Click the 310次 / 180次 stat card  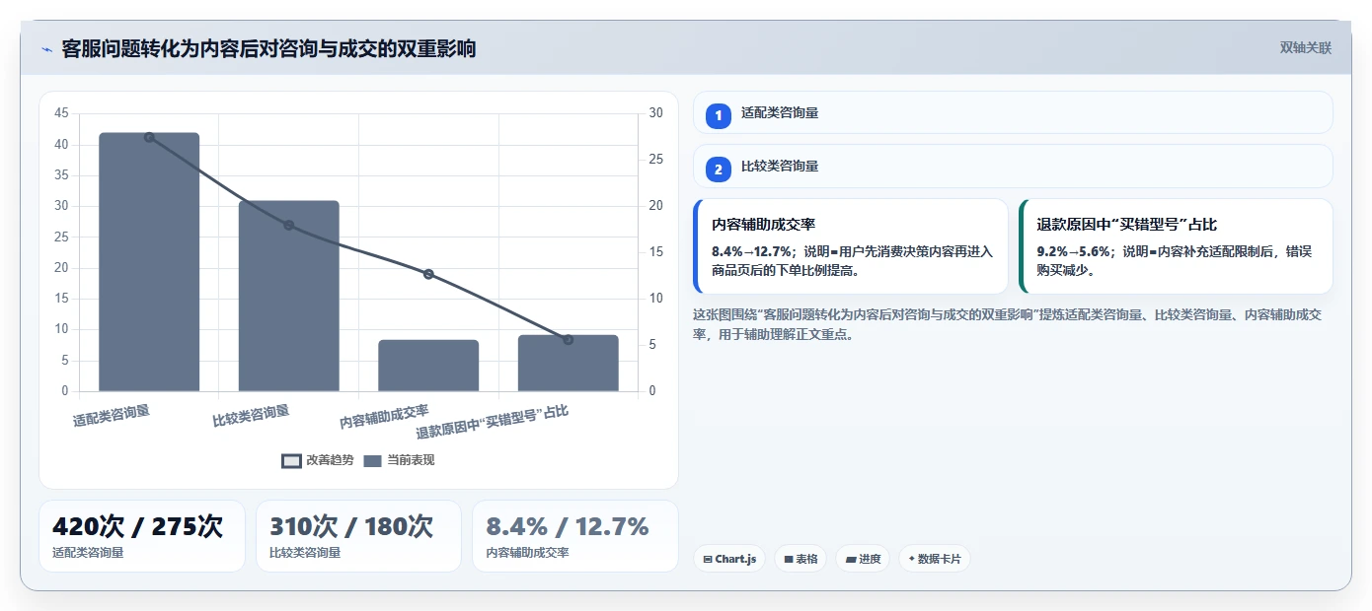pos(358,536)
